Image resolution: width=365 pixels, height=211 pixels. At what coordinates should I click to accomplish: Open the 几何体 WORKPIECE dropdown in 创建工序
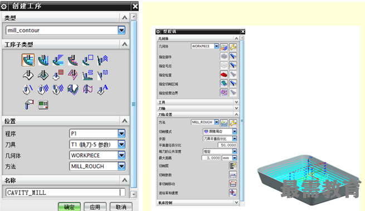[121, 155]
